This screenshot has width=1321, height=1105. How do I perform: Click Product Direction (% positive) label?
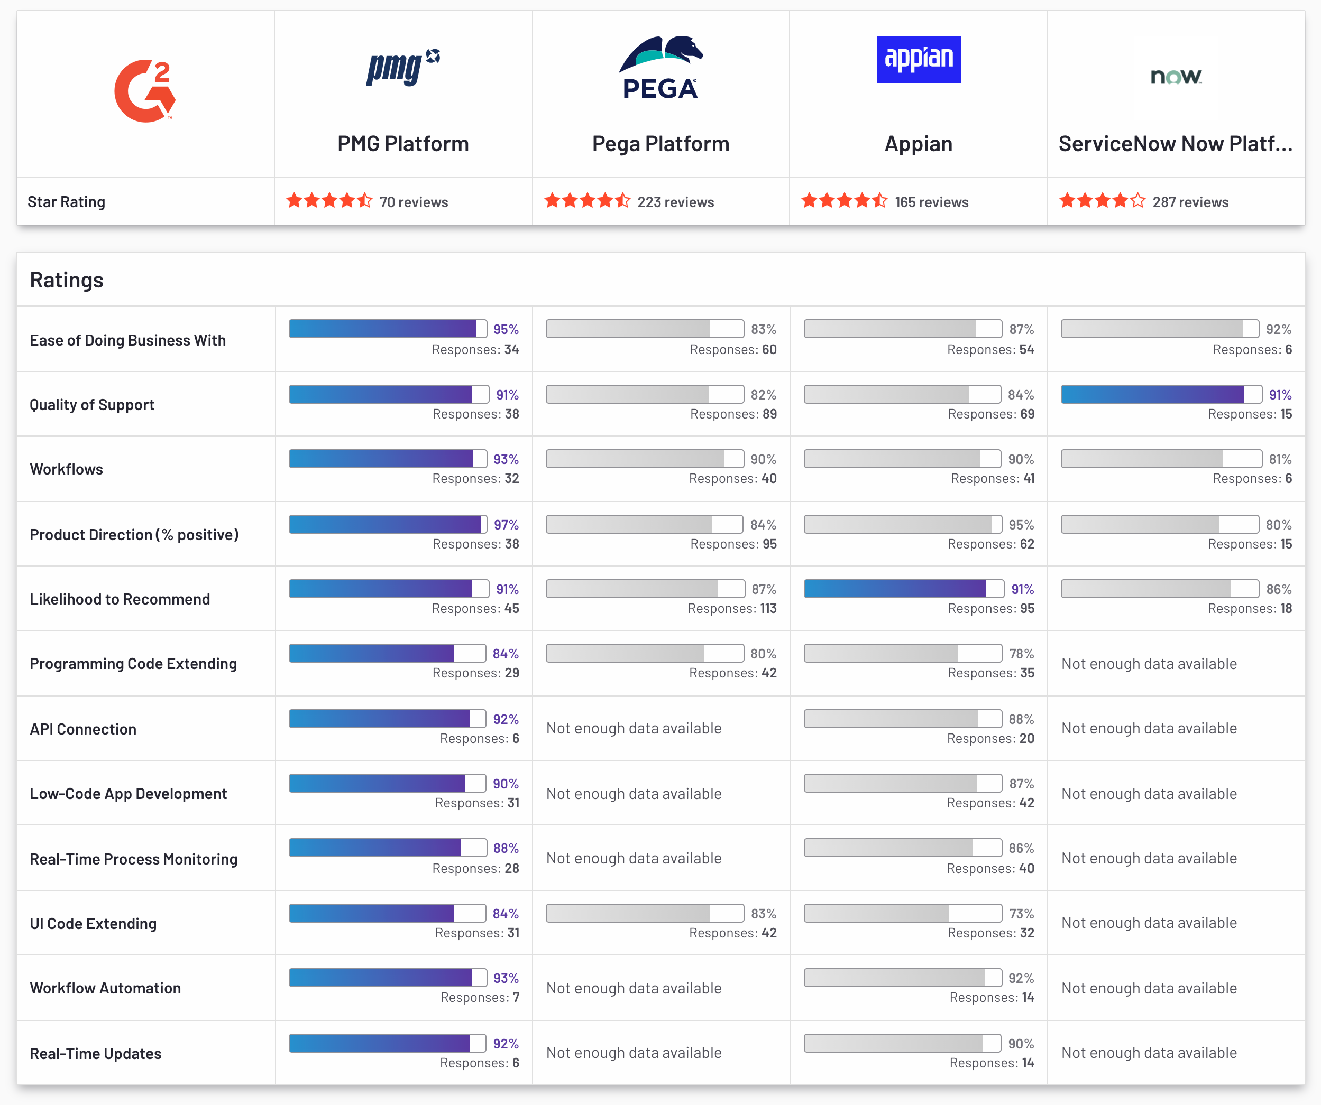point(134,535)
